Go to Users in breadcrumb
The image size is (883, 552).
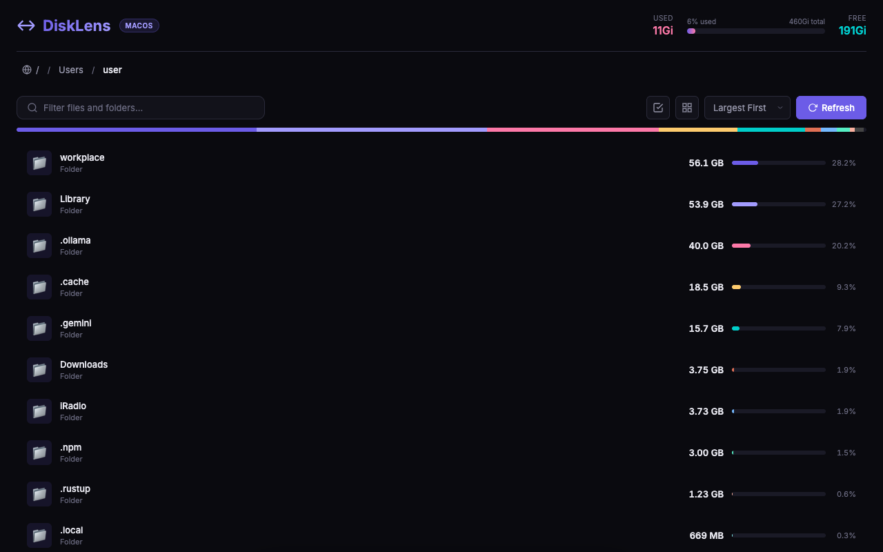coord(71,70)
